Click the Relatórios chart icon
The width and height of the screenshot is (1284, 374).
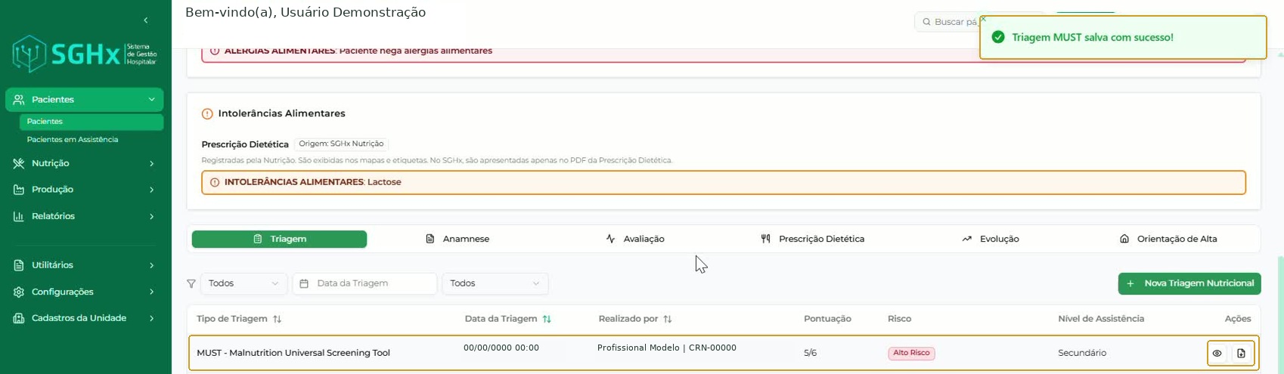tap(19, 216)
